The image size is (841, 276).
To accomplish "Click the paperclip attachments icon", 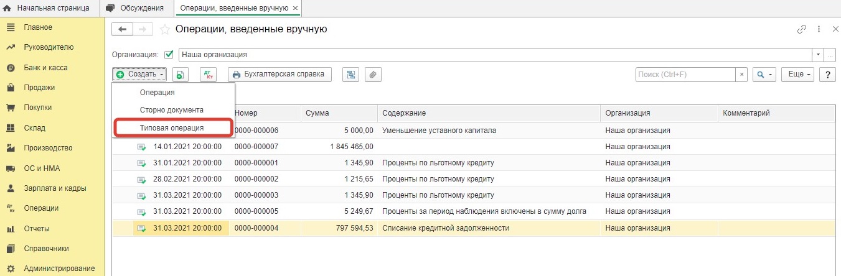I will (x=373, y=75).
